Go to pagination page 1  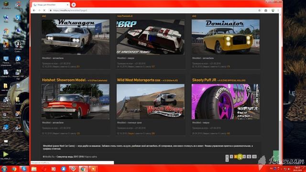(231, 157)
